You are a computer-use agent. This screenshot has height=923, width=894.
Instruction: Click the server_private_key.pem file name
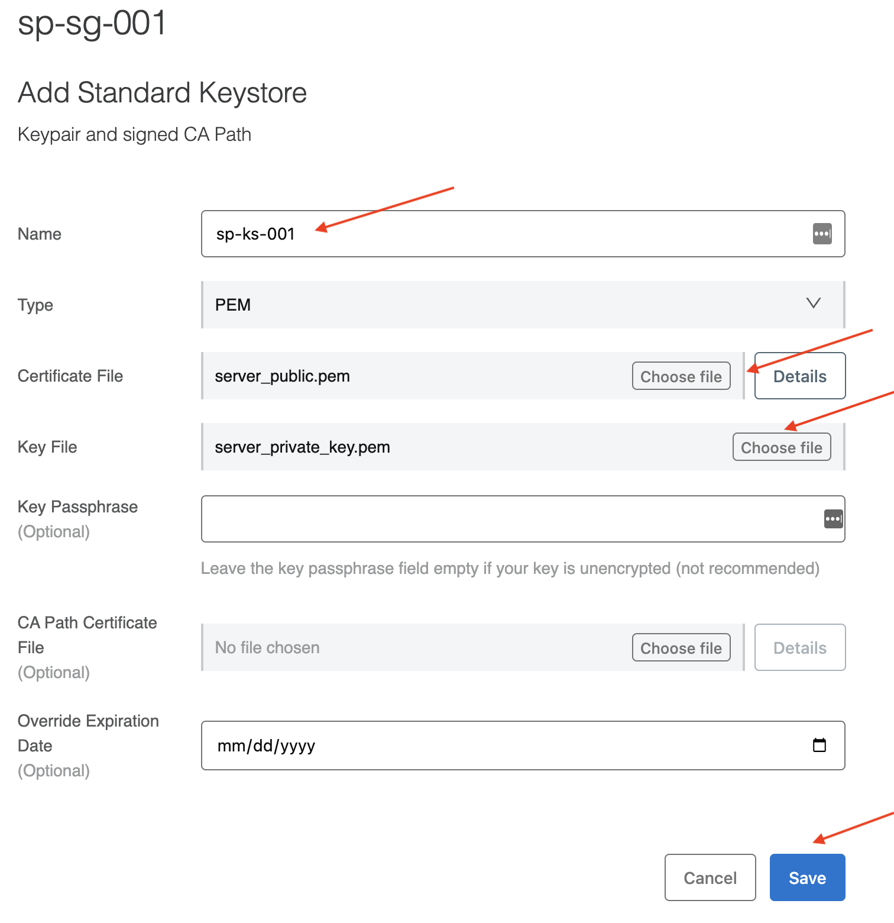pyautogui.click(x=302, y=447)
